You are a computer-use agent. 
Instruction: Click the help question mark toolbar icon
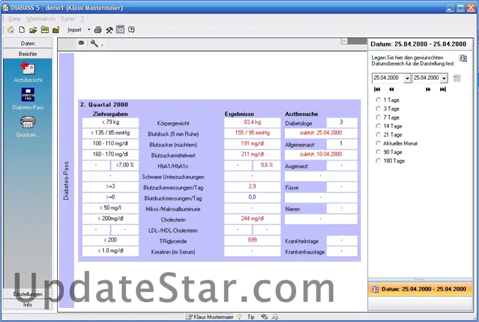131,30
